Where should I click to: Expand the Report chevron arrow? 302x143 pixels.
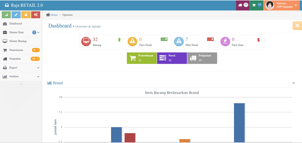38,68
